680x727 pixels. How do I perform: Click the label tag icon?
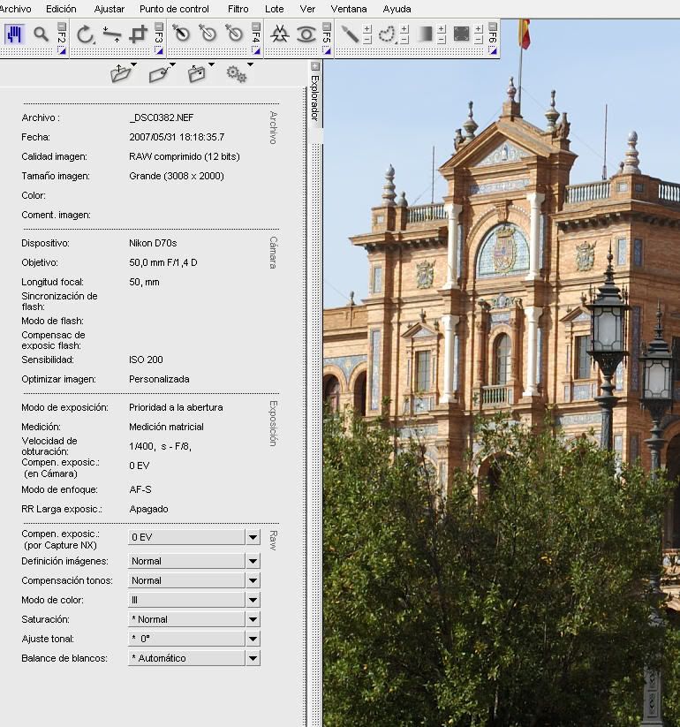pos(159,74)
